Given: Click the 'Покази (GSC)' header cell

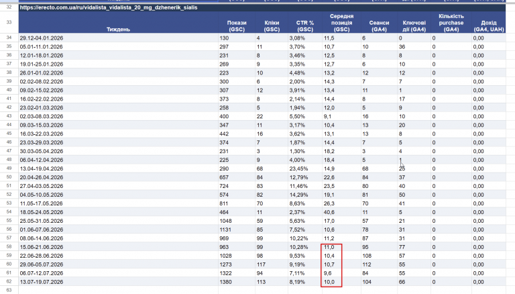Looking at the screenshot, I should (237, 22).
